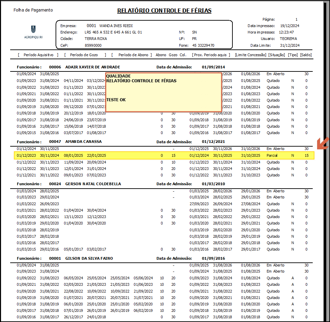Click admission date 01/03/2010
The width and height of the screenshot is (330, 322).
click(x=213, y=184)
